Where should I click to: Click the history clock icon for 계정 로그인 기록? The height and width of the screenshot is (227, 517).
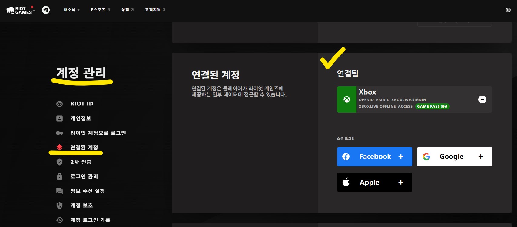(x=59, y=220)
